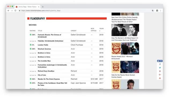Open the browser three-dot menu
Screen dimensions: 169x97
pyautogui.click(x=161, y=10)
